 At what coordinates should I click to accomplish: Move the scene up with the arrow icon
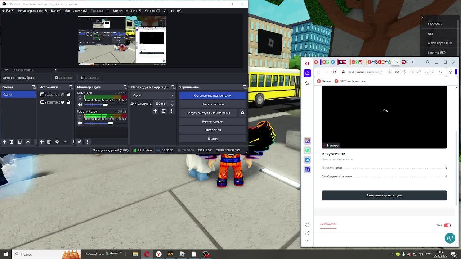click(28, 142)
